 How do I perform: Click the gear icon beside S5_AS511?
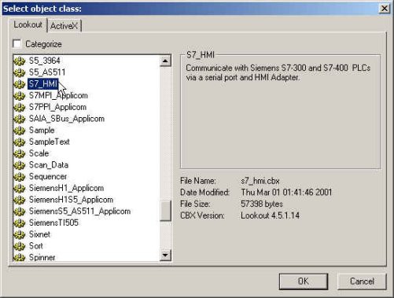click(x=19, y=72)
